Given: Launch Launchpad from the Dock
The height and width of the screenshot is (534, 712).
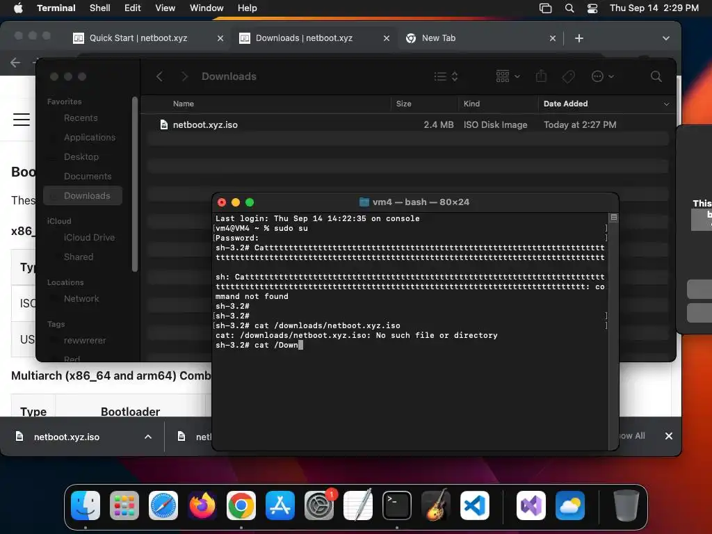Looking at the screenshot, I should tap(124, 505).
